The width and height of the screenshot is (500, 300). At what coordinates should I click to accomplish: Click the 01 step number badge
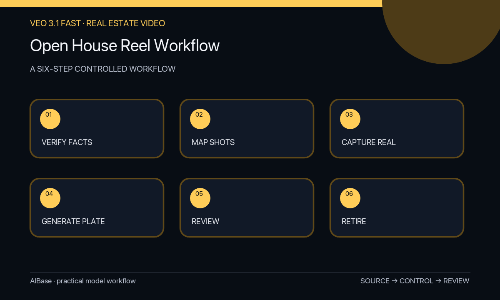click(x=50, y=119)
